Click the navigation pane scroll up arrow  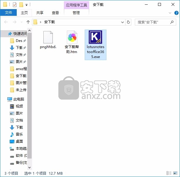pos(29,30)
